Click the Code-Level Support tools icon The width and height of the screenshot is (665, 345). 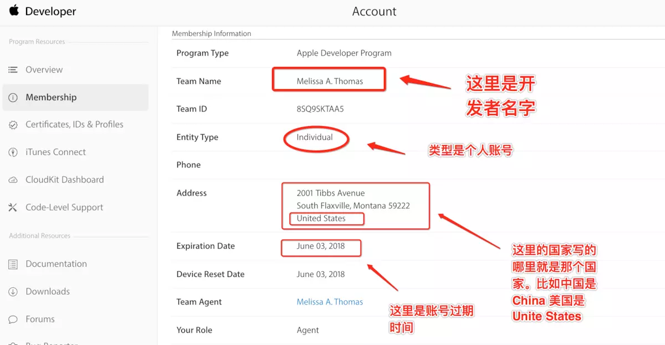point(13,208)
